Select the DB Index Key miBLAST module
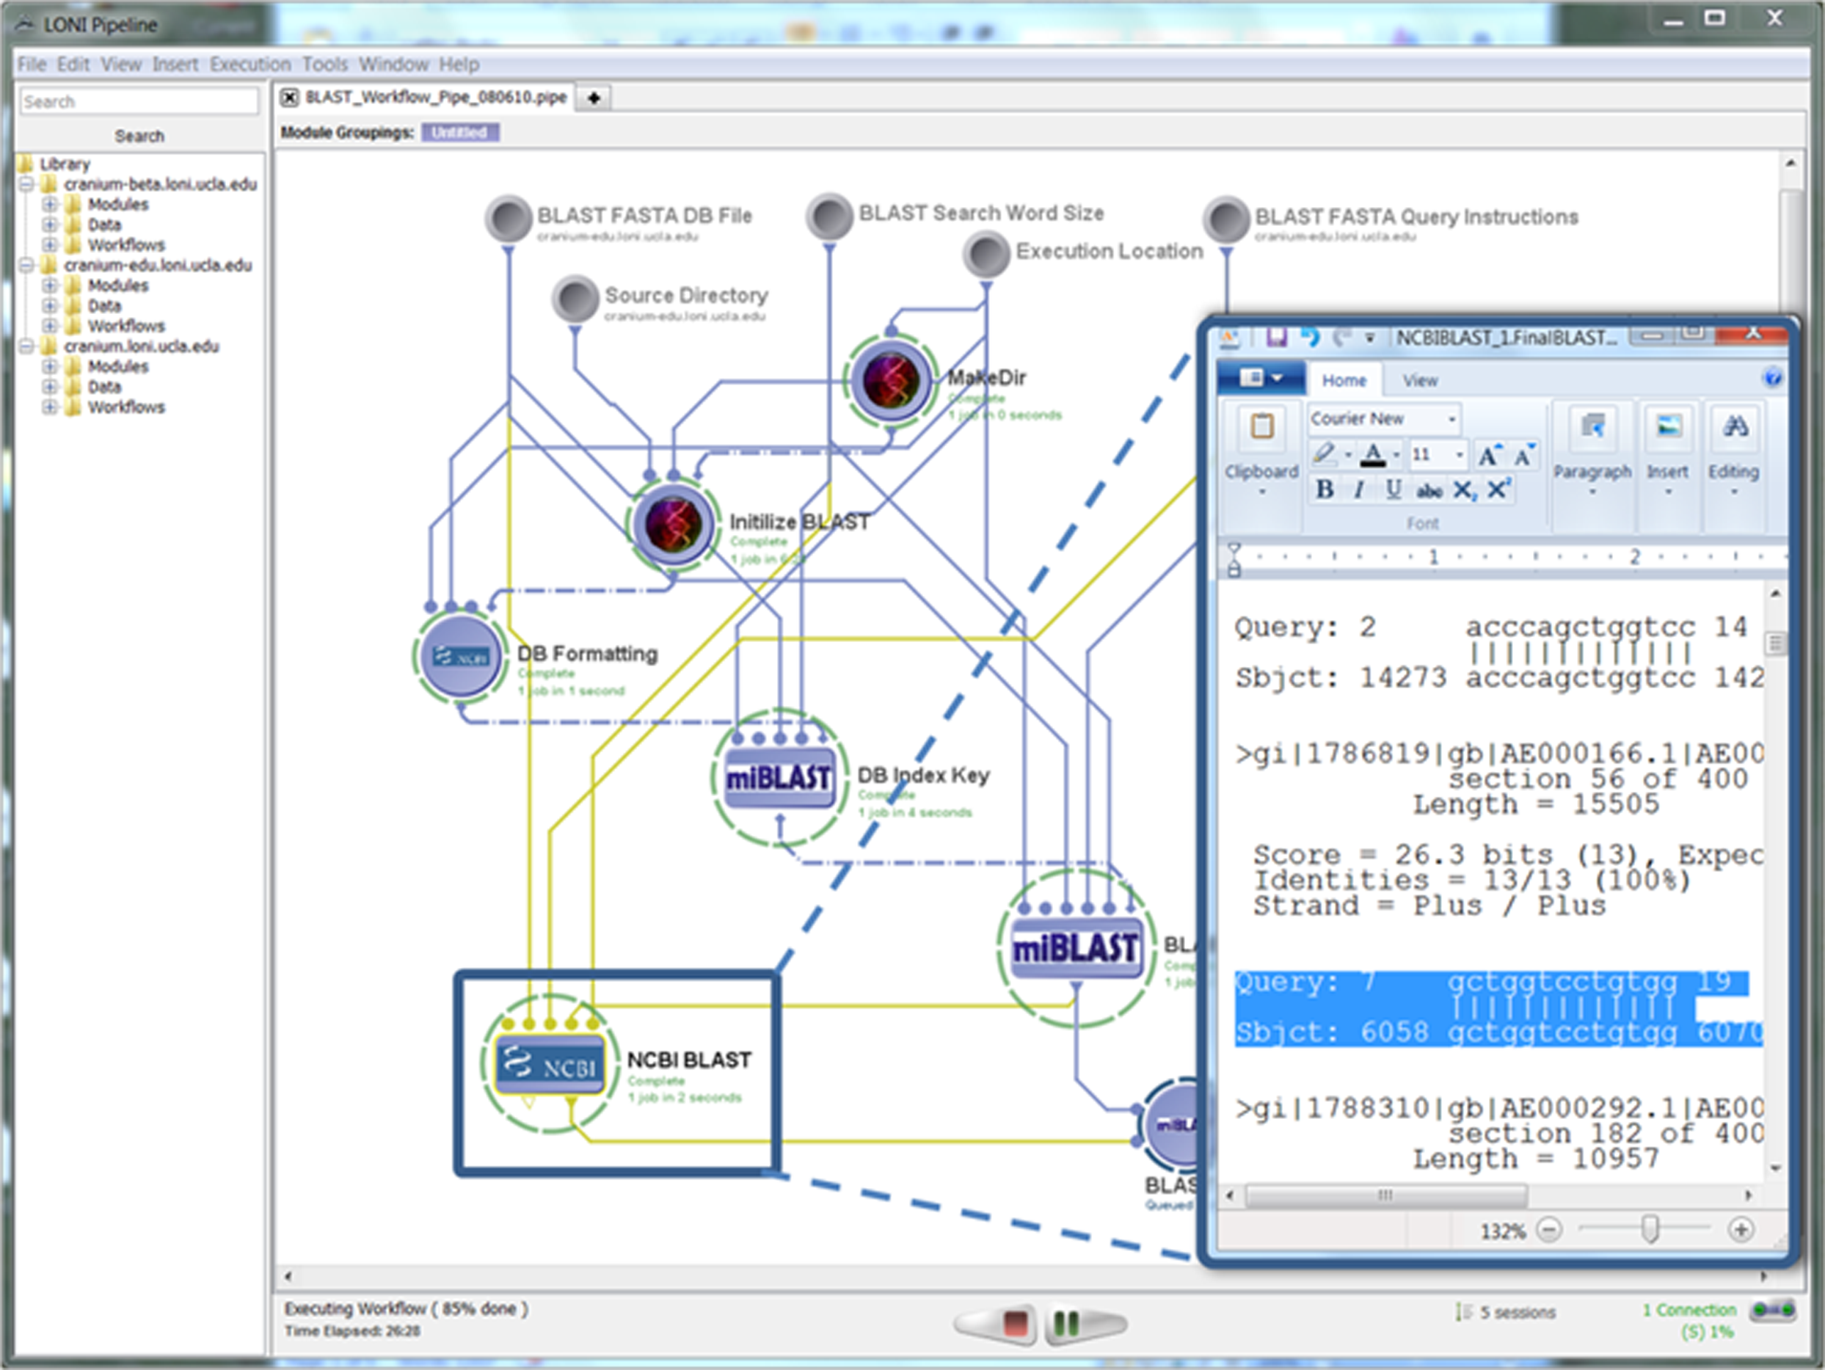Viewport: 1825px width, 1370px height. [778, 778]
